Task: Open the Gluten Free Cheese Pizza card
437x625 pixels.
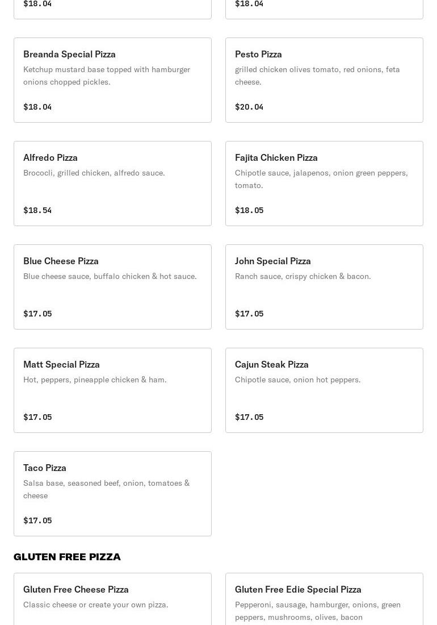Action: (x=112, y=599)
